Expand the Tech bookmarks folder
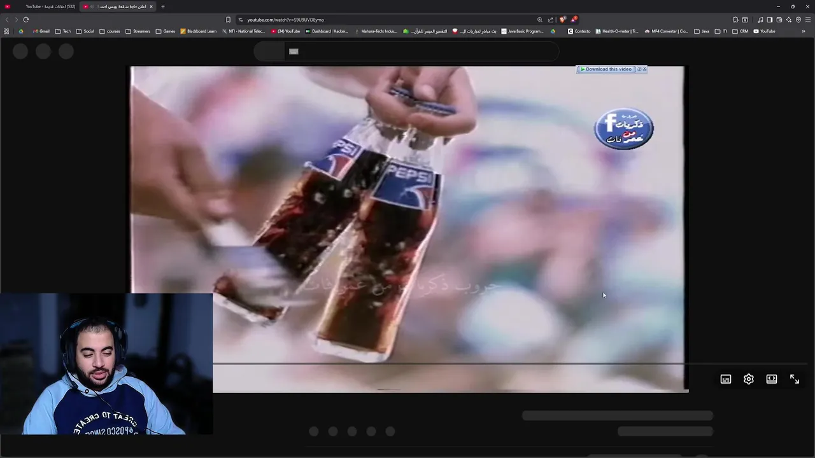Viewport: 815px width, 458px height. [x=63, y=31]
